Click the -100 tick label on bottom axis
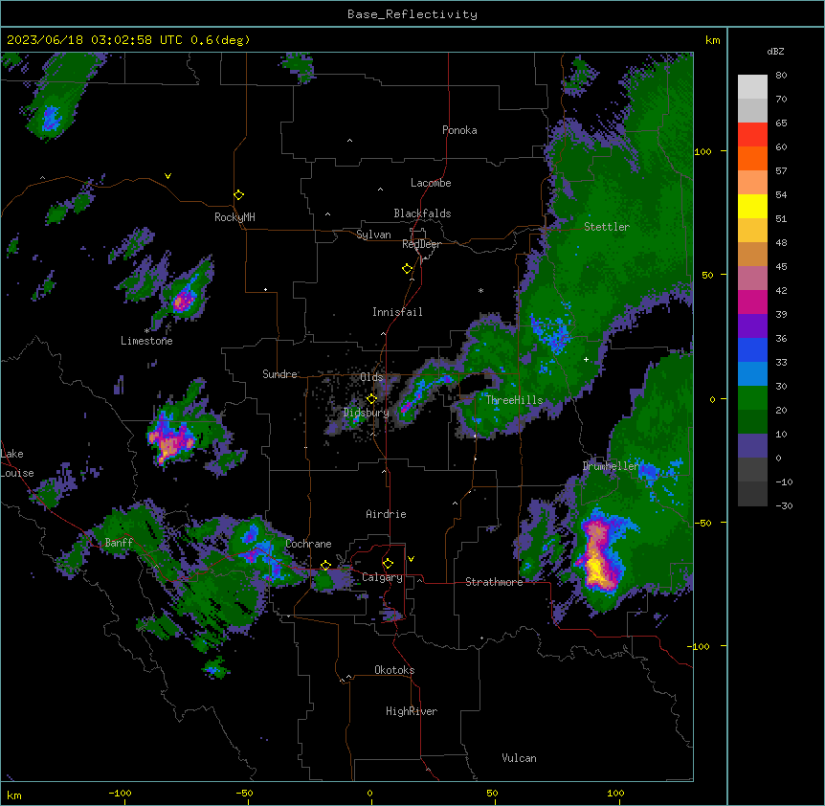825x806 pixels. tap(121, 793)
